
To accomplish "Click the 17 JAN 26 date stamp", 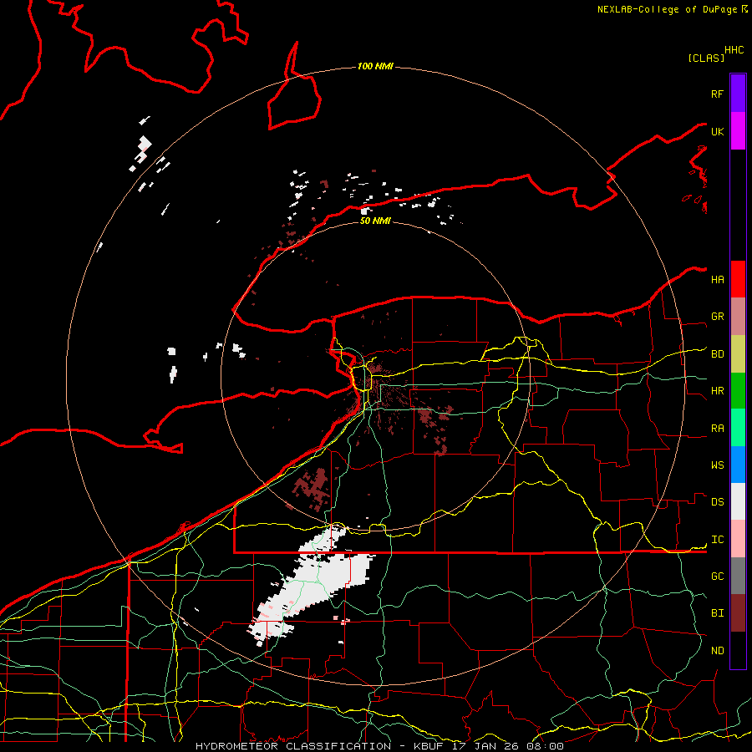I will click(x=485, y=746).
